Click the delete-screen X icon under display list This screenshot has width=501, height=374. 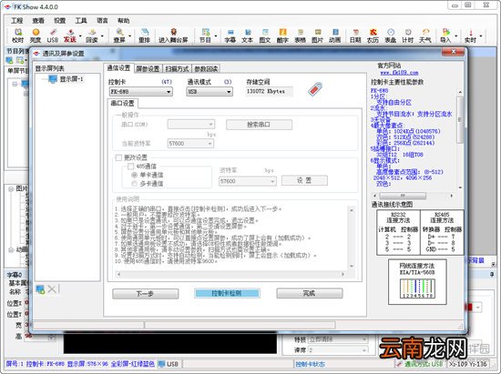[x=52, y=289]
